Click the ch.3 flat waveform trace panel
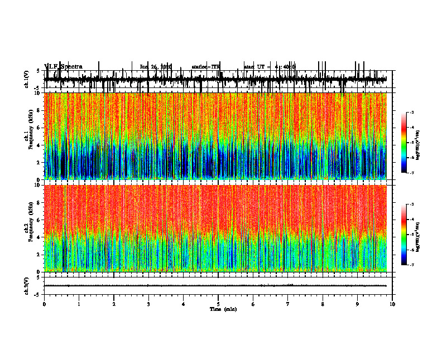 coord(218,286)
